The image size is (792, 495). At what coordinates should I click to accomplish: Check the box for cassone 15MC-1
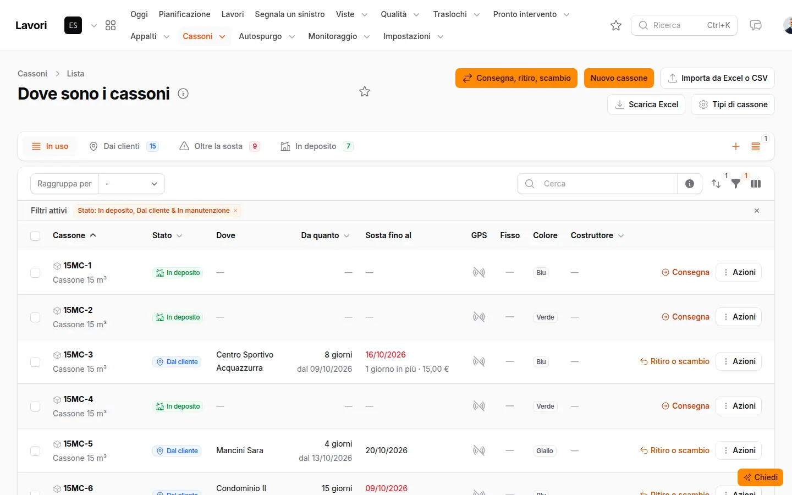point(35,273)
